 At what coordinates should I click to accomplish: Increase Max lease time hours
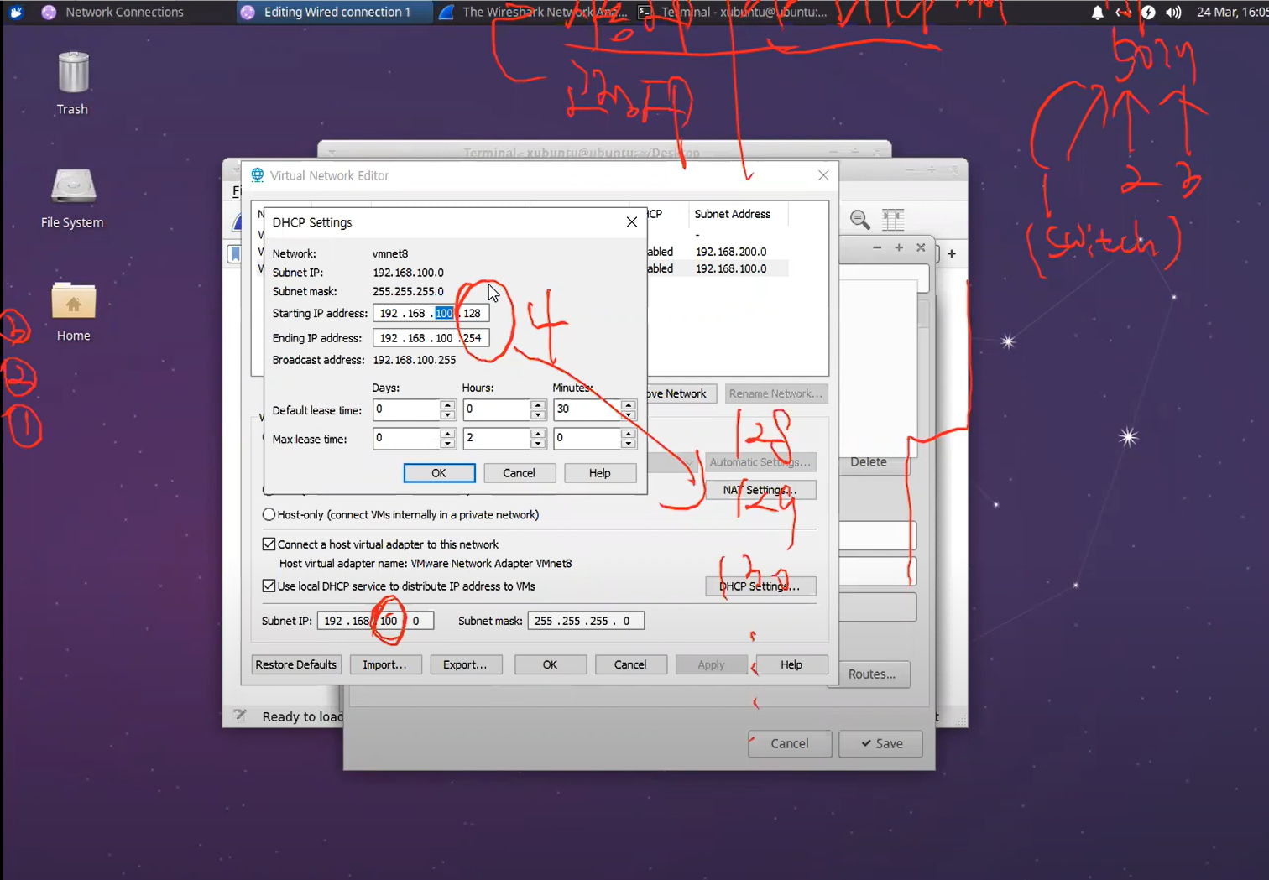click(538, 434)
